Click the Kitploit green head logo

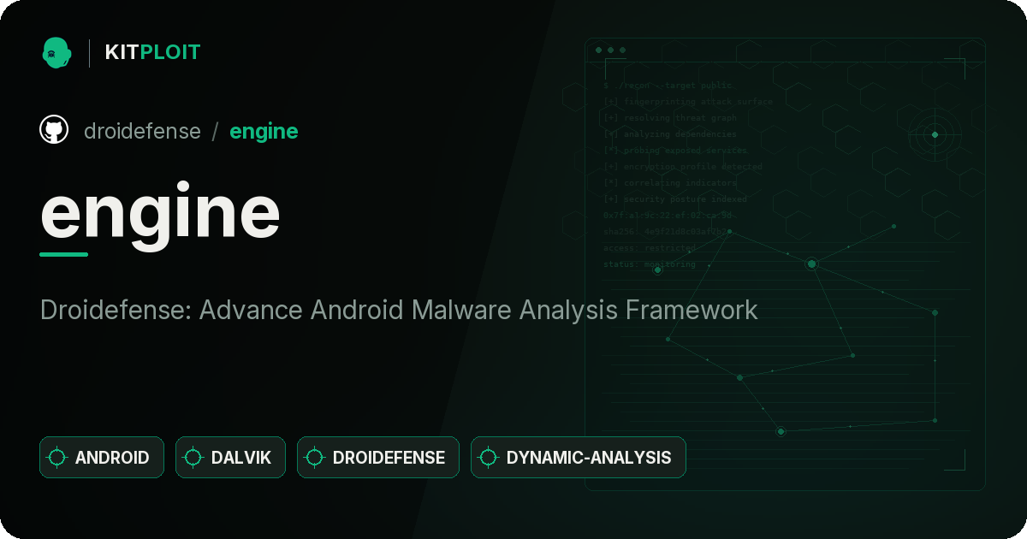[x=56, y=52]
